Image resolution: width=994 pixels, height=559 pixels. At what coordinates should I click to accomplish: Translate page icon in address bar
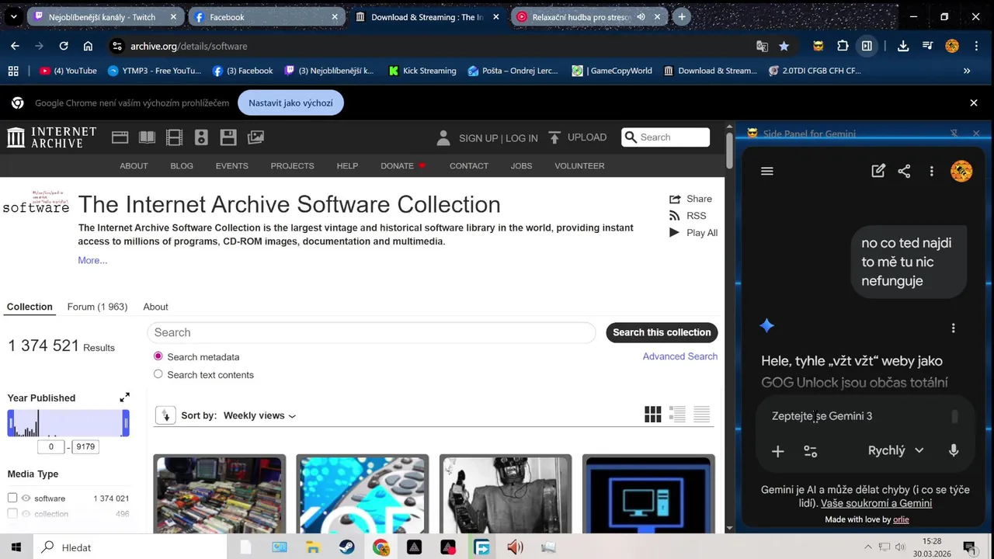tap(763, 46)
